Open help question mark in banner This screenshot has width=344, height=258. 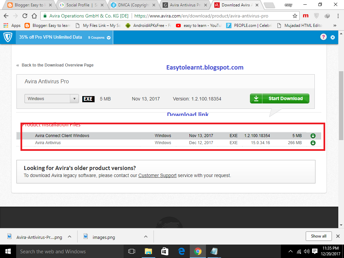[323, 37]
